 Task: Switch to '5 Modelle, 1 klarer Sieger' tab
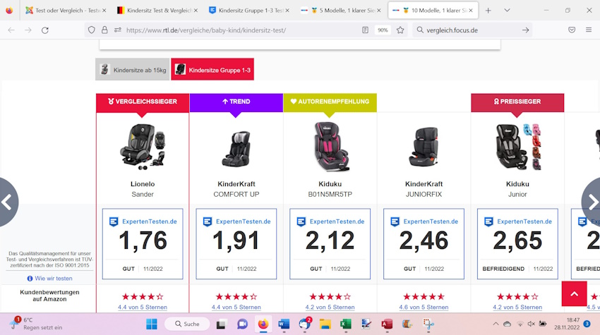tap(340, 11)
